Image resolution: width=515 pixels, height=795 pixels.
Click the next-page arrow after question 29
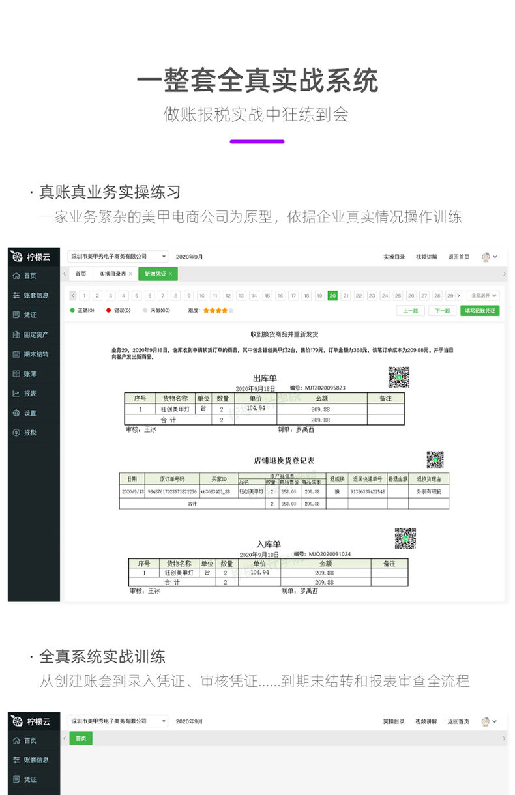(459, 295)
